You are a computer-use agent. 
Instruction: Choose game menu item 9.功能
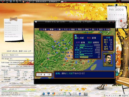pyautogui.click(x=107, y=29)
